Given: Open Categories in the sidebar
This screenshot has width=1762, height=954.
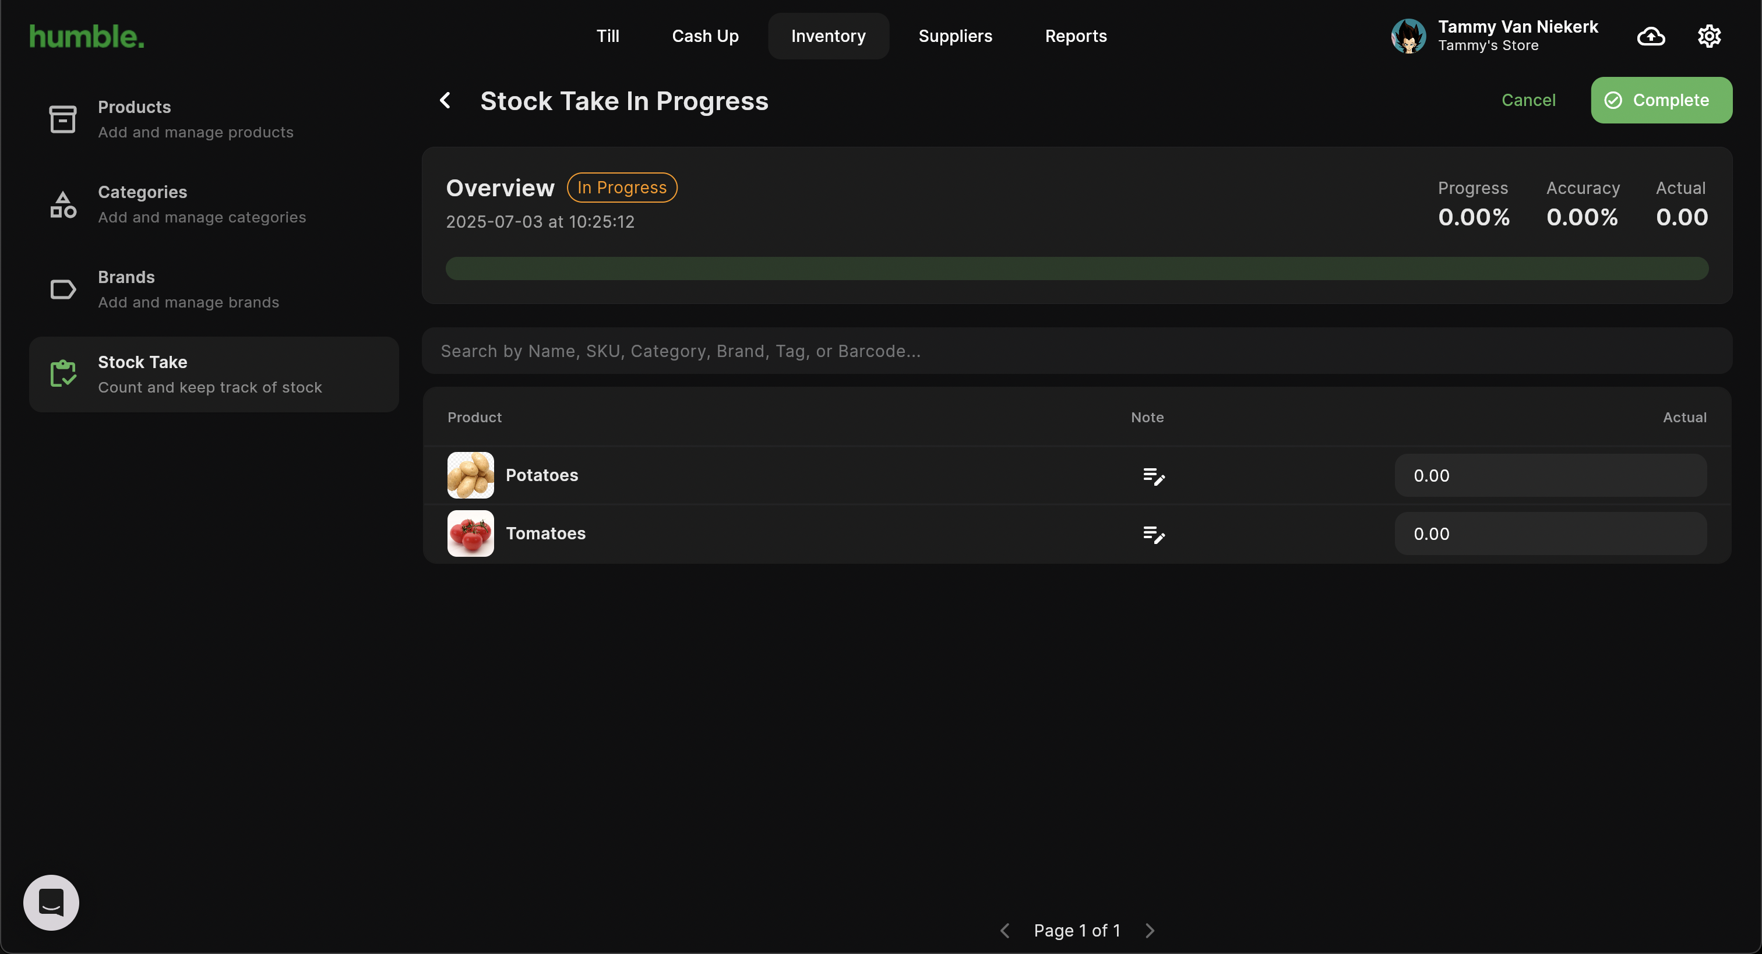Looking at the screenshot, I should click(214, 204).
